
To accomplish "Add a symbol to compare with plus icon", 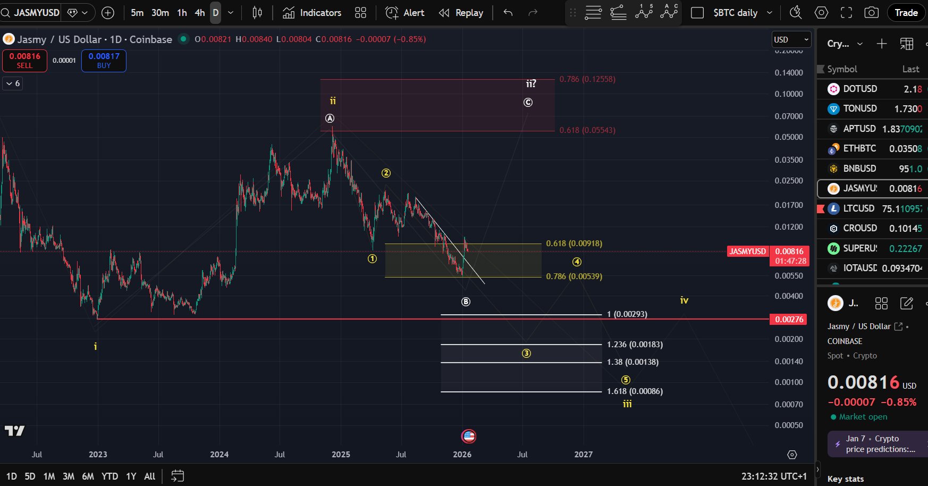I will click(108, 13).
